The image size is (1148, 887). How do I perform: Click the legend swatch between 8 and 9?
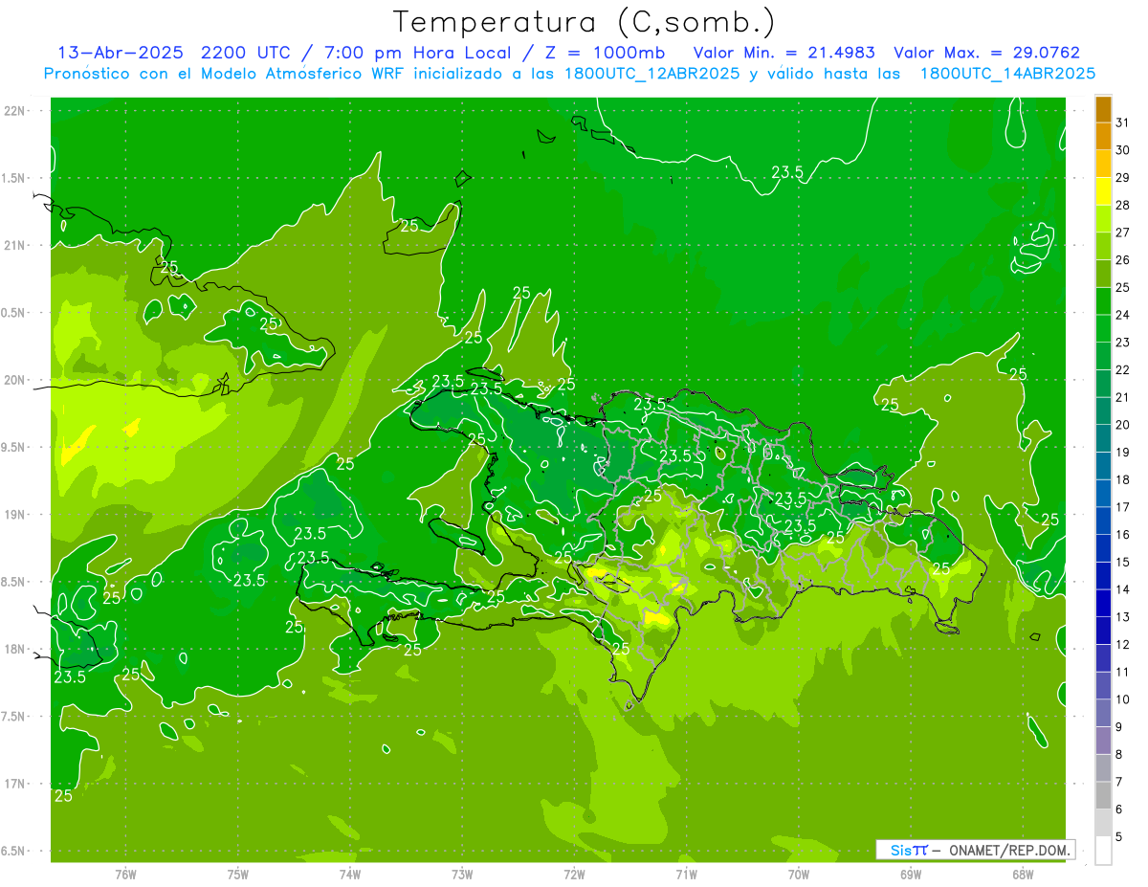click(x=1103, y=741)
